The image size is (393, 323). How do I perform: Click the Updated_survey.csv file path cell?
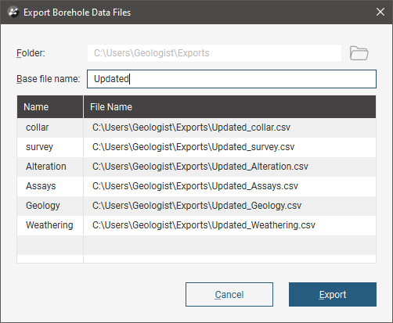coord(229,147)
